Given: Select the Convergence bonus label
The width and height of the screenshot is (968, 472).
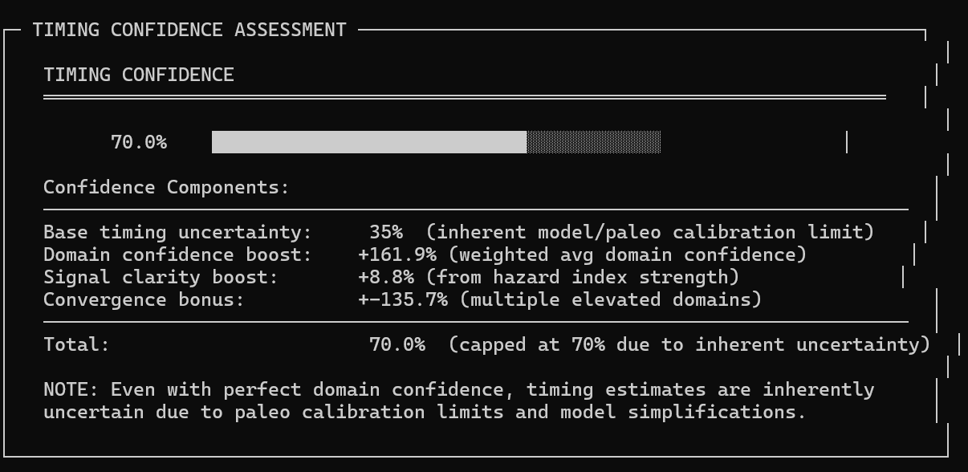Looking at the screenshot, I should tap(144, 300).
